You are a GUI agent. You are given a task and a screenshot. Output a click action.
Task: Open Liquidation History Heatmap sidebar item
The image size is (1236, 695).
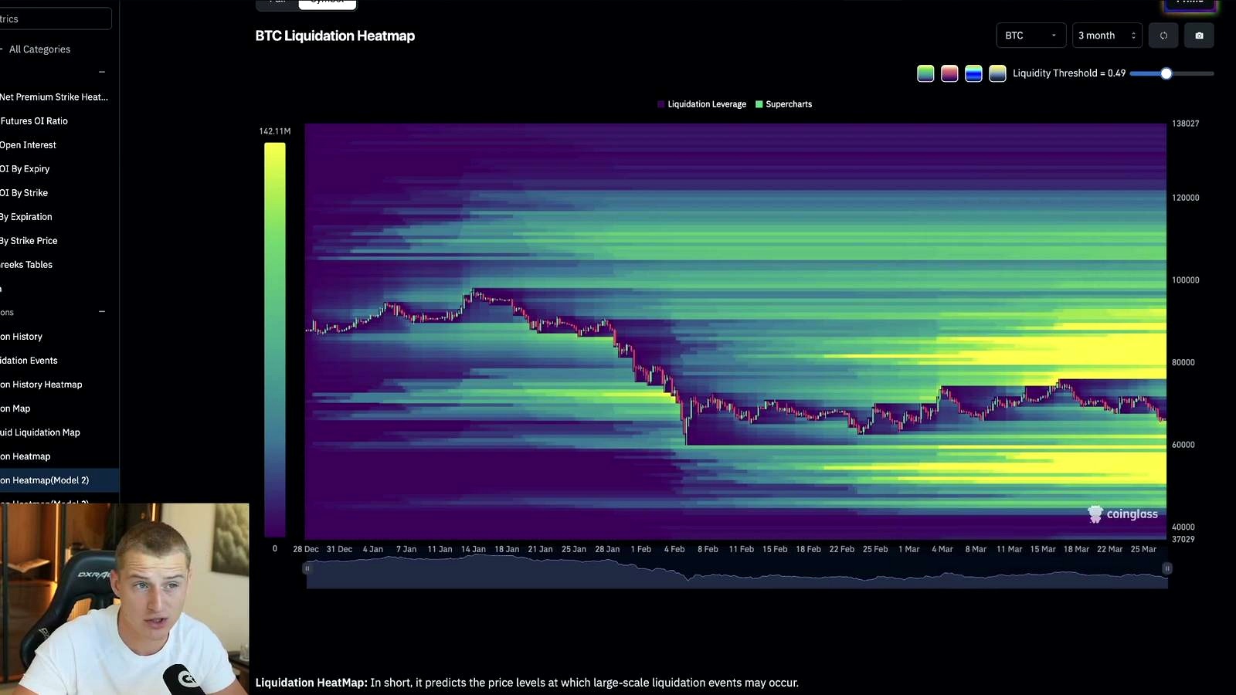(x=41, y=385)
